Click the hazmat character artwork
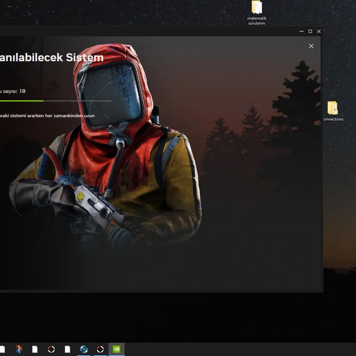This screenshot has width=356, height=356. click(107, 145)
